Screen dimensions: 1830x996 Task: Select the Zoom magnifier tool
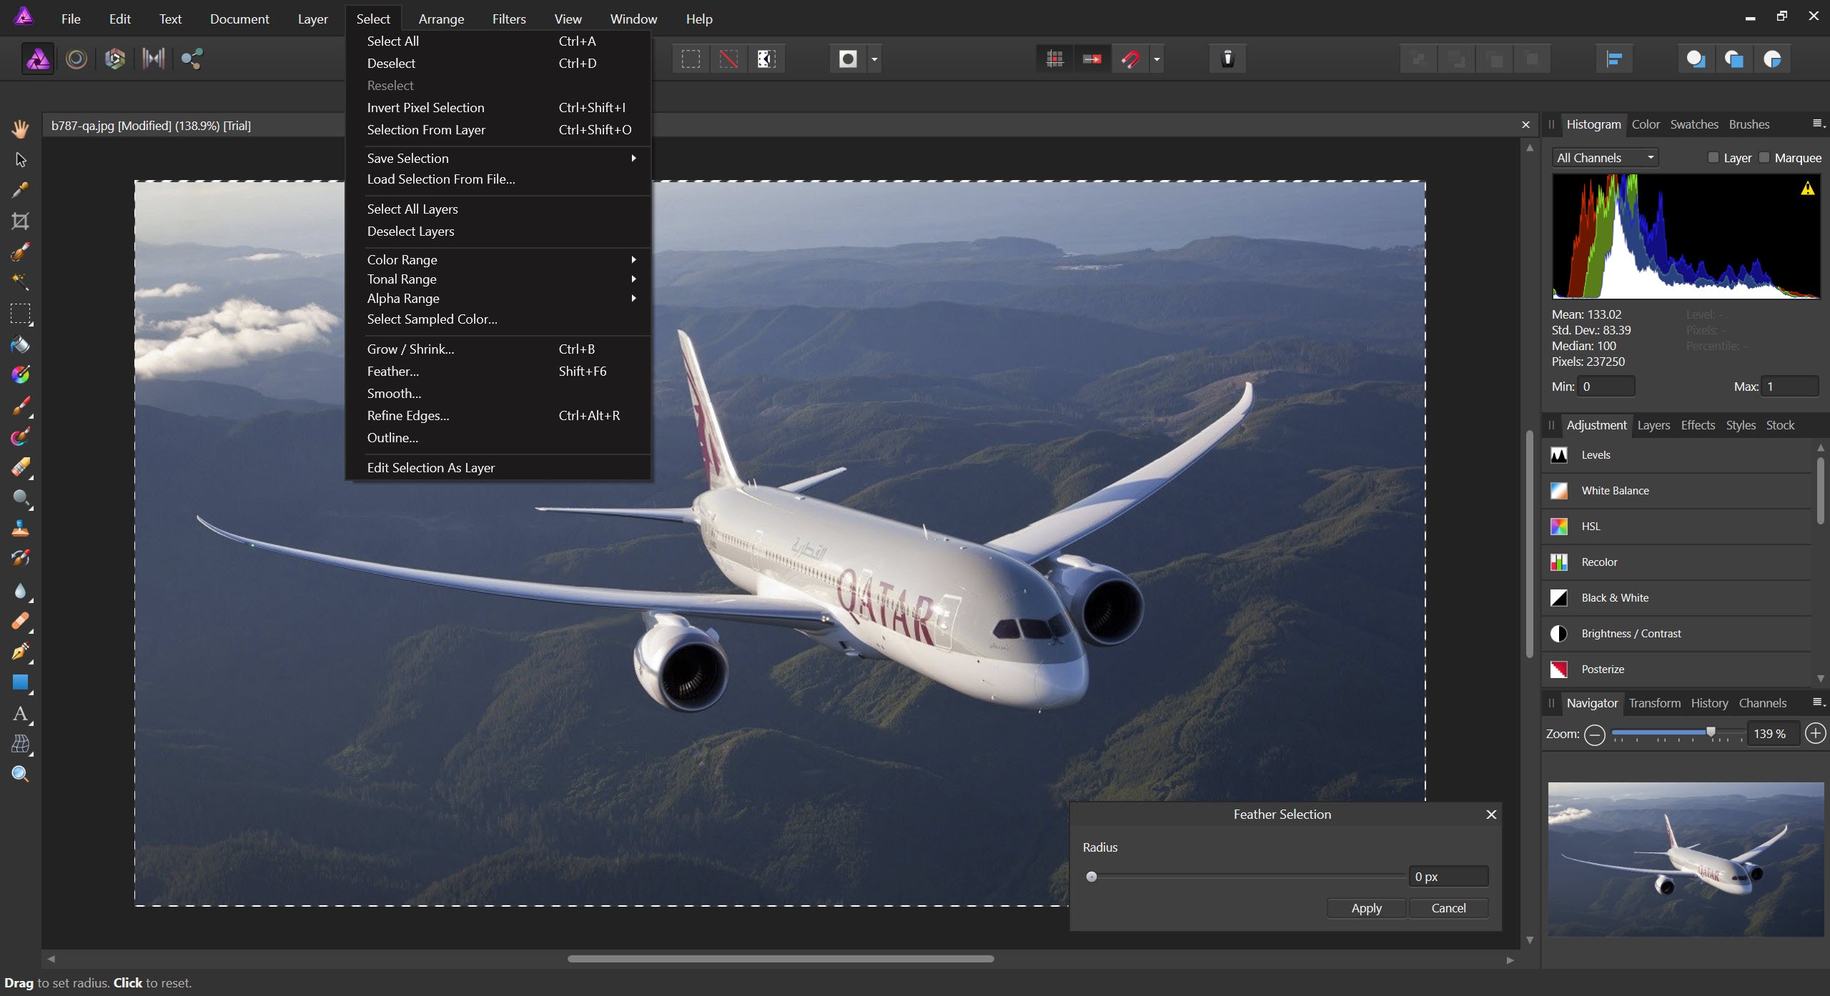click(20, 775)
